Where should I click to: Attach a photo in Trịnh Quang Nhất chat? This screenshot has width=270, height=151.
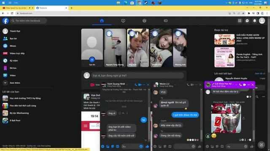[108, 146]
